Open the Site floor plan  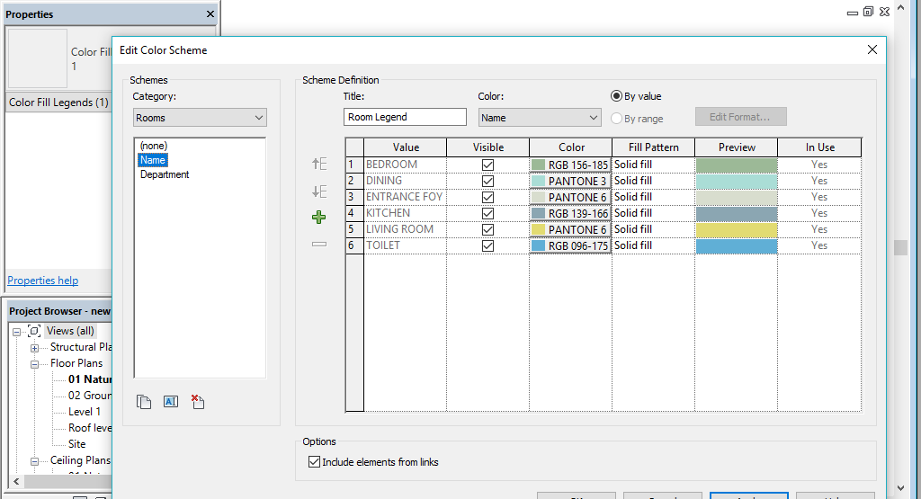77,444
